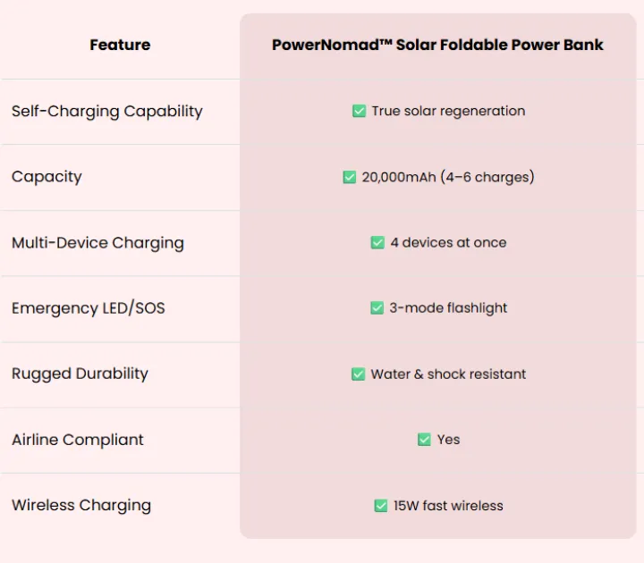Image resolution: width=644 pixels, height=563 pixels.
Task: Click the Airline Compliant row label
Action: point(78,440)
